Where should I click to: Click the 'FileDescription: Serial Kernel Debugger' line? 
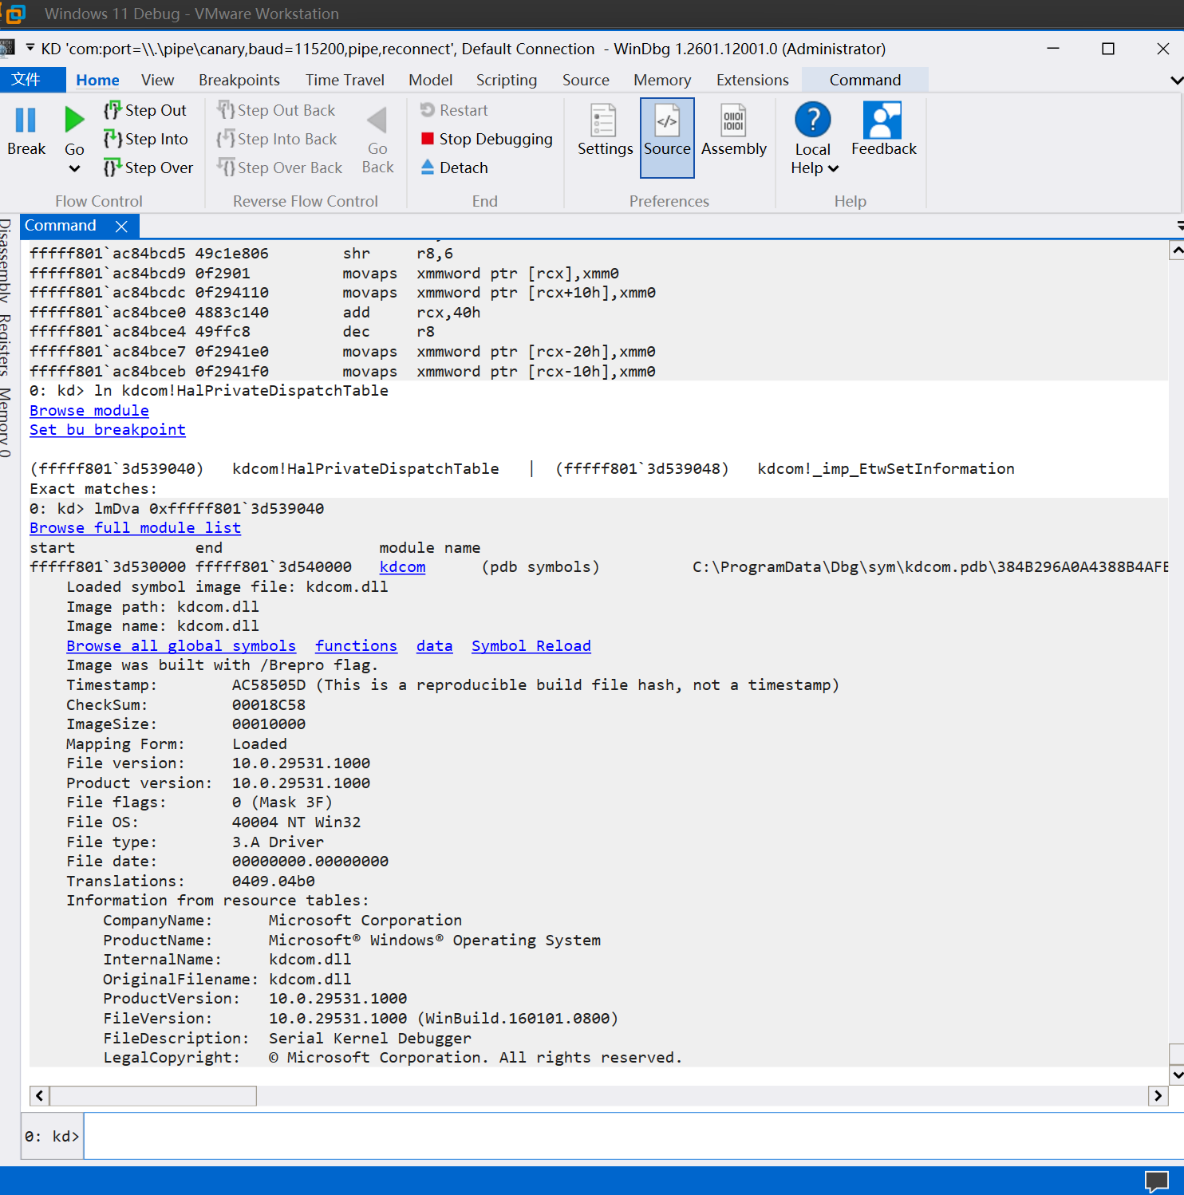(x=287, y=1038)
